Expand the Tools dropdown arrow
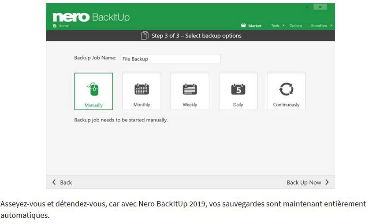 pyautogui.click(x=283, y=26)
